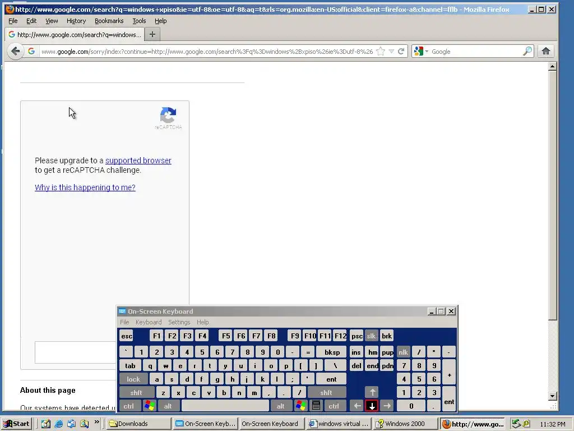Open On-Screen Keyboard Help menu
The width and height of the screenshot is (574, 431).
(x=202, y=322)
